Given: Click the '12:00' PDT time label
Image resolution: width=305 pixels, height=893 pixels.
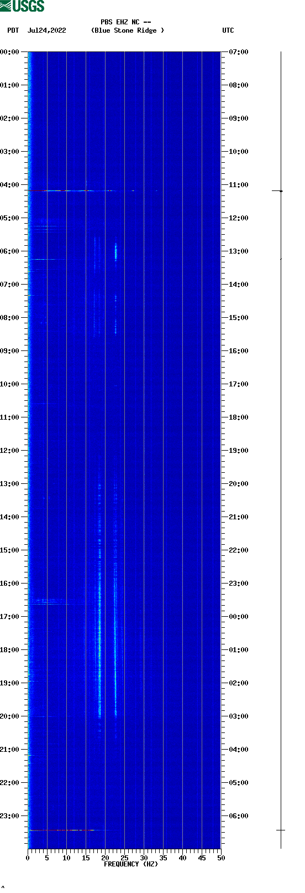Looking at the screenshot, I should (x=10, y=450).
